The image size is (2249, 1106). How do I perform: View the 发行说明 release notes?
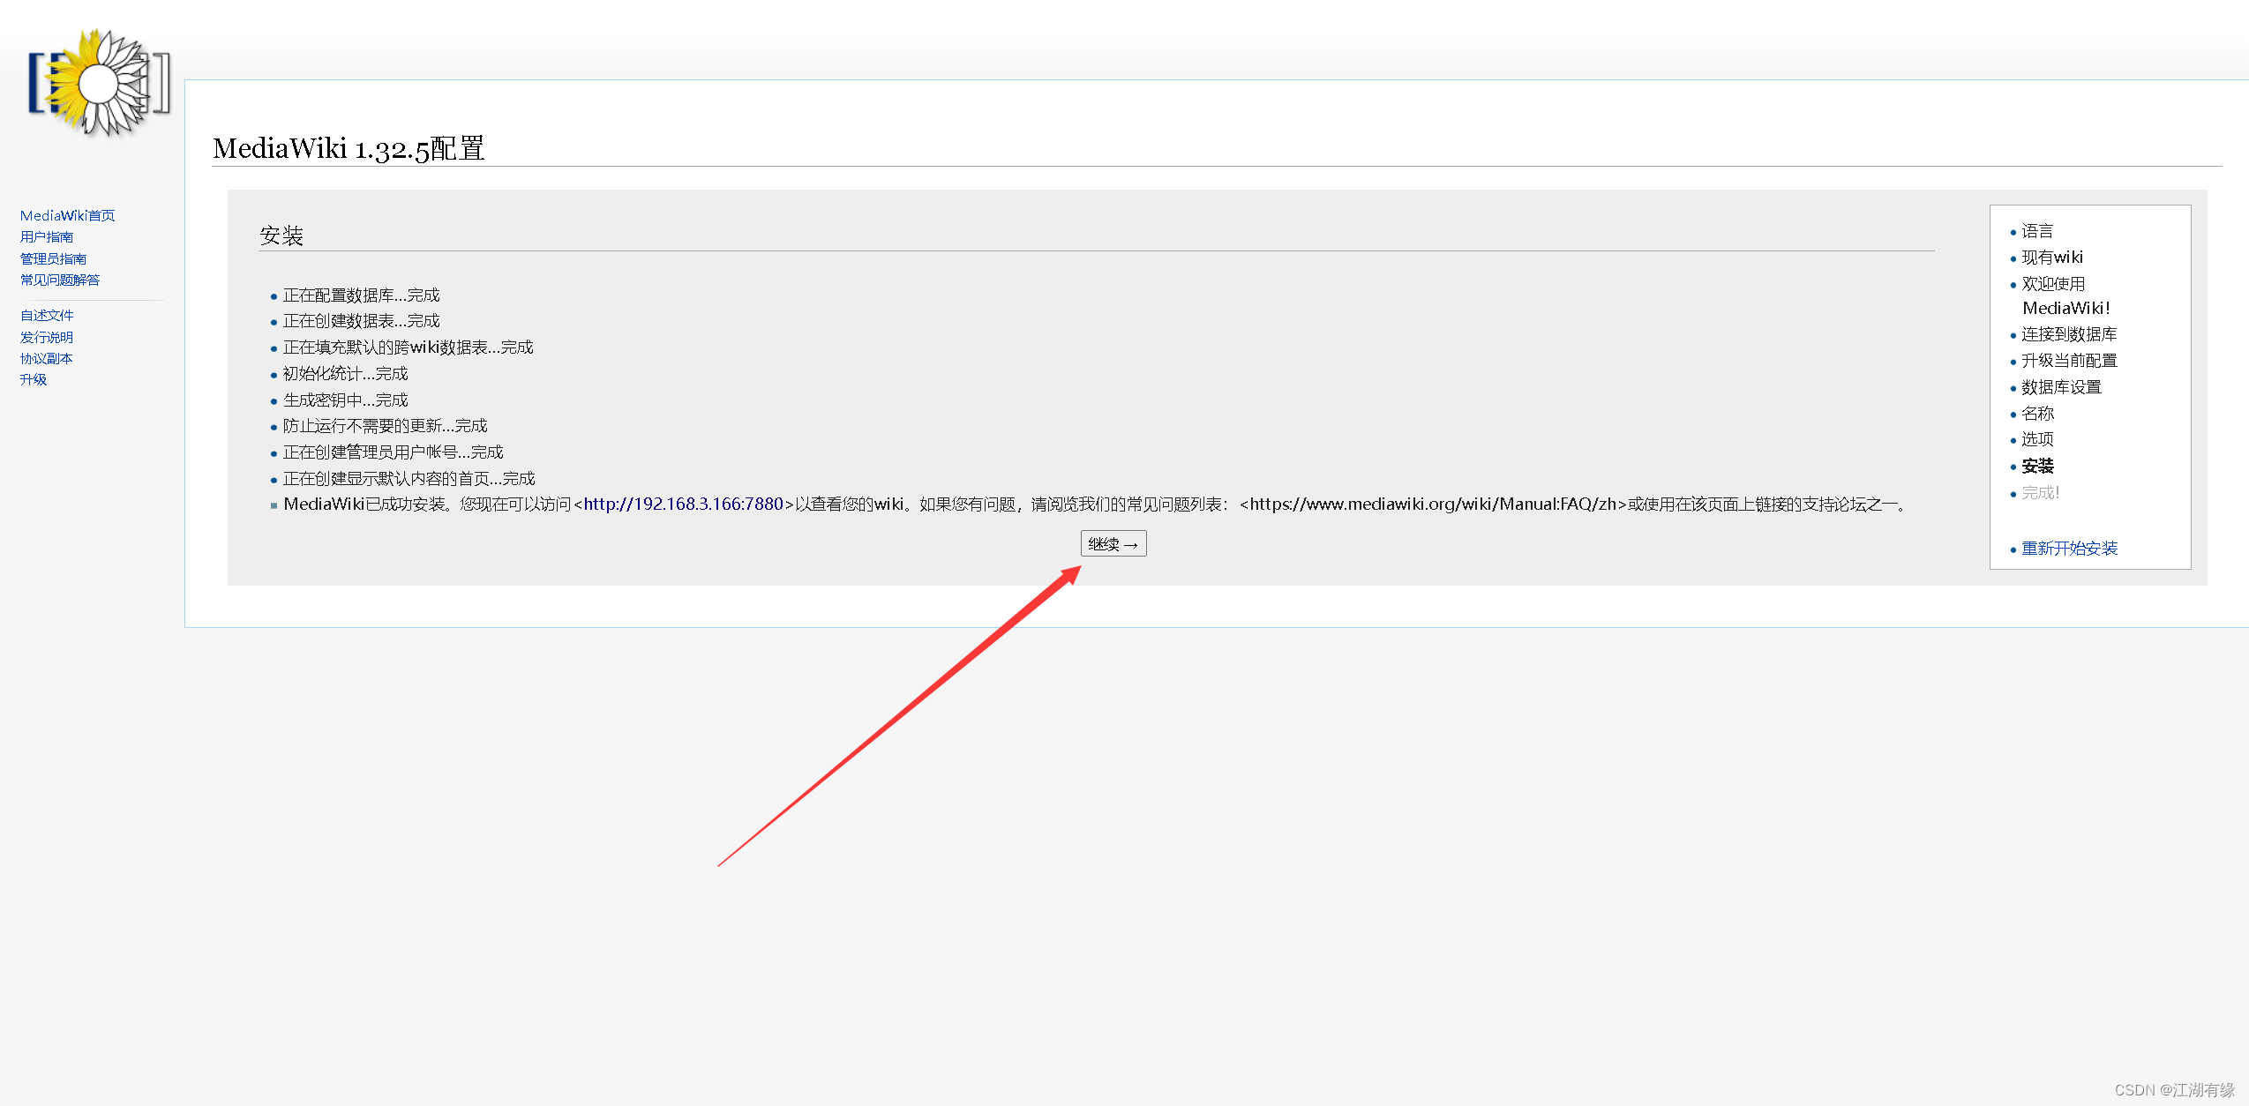coord(47,337)
